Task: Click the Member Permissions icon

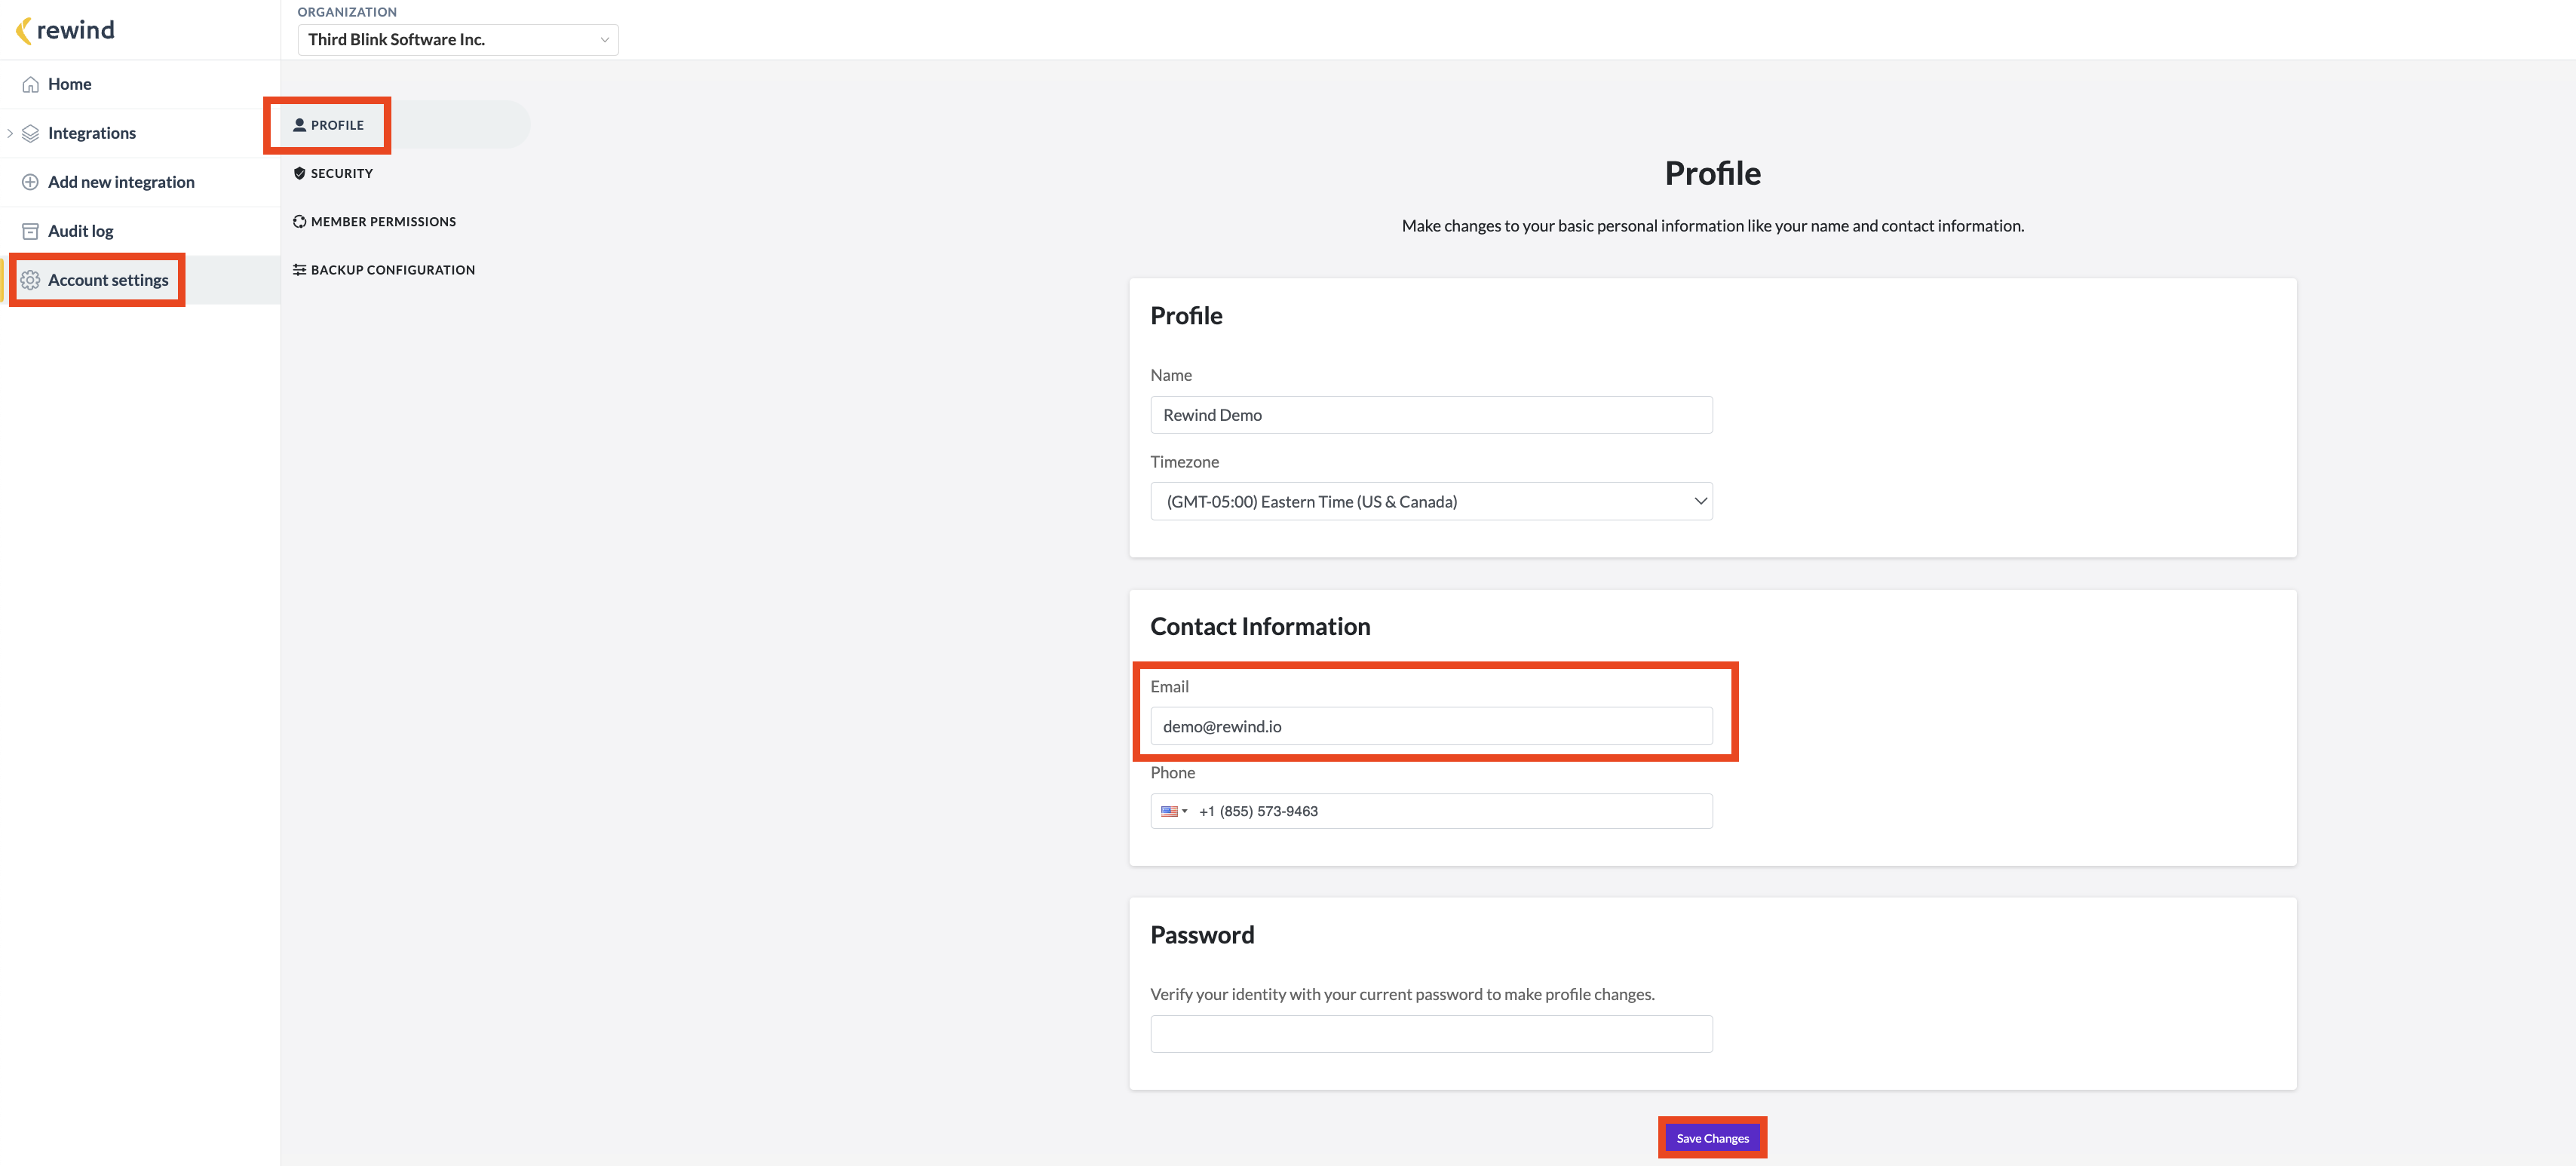Action: coord(299,222)
